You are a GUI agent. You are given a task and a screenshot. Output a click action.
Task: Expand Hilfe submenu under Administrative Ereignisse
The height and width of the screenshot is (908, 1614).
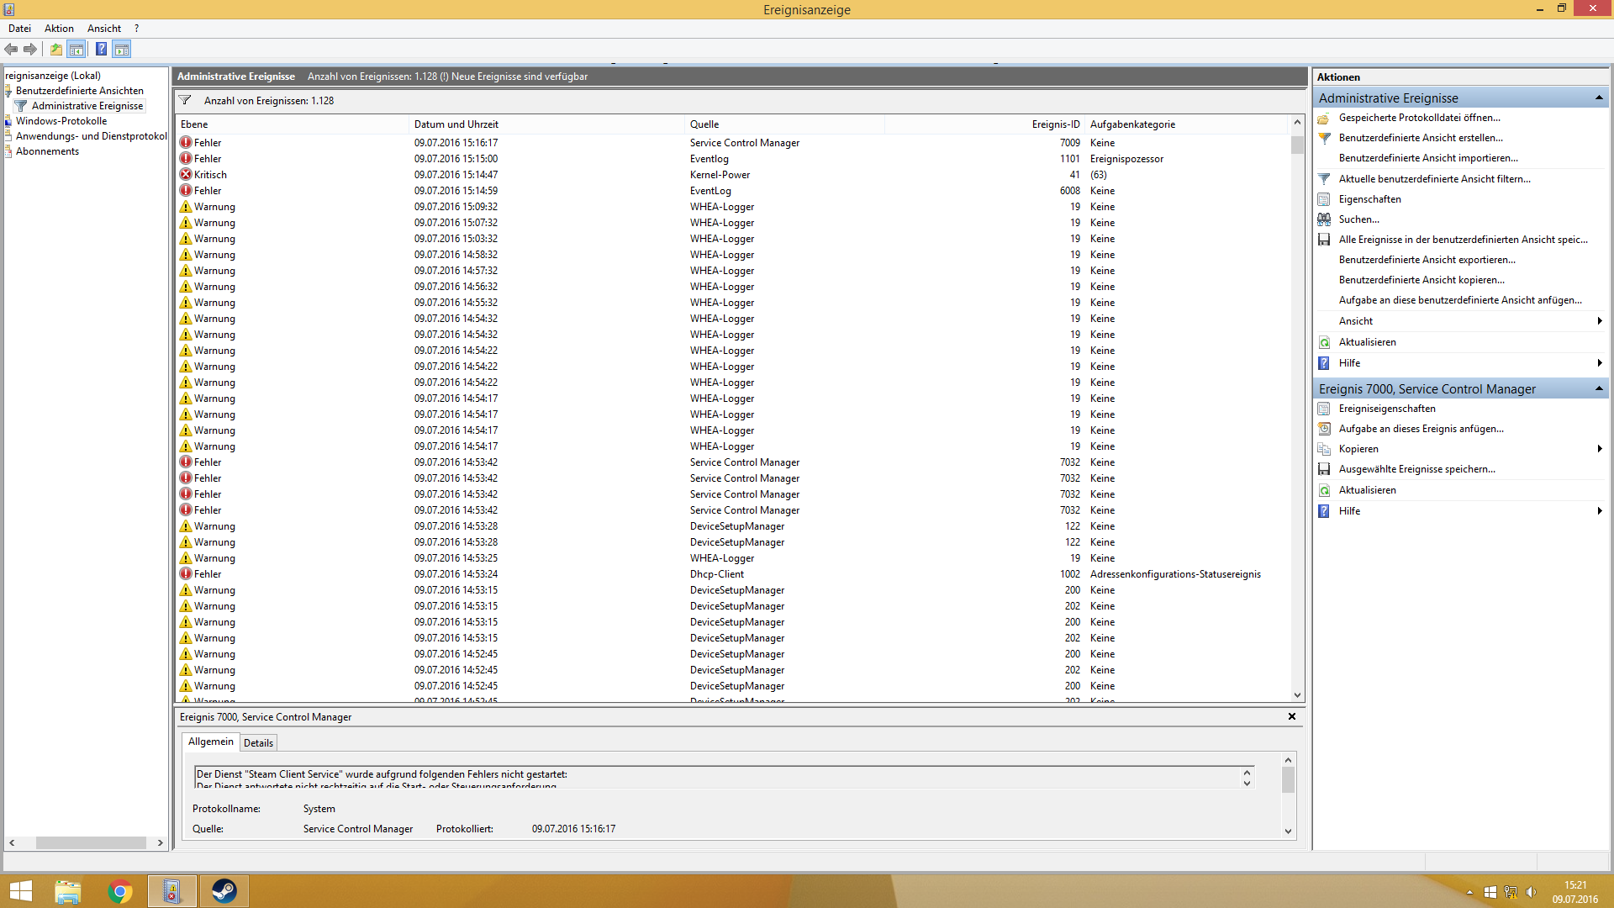point(1599,363)
